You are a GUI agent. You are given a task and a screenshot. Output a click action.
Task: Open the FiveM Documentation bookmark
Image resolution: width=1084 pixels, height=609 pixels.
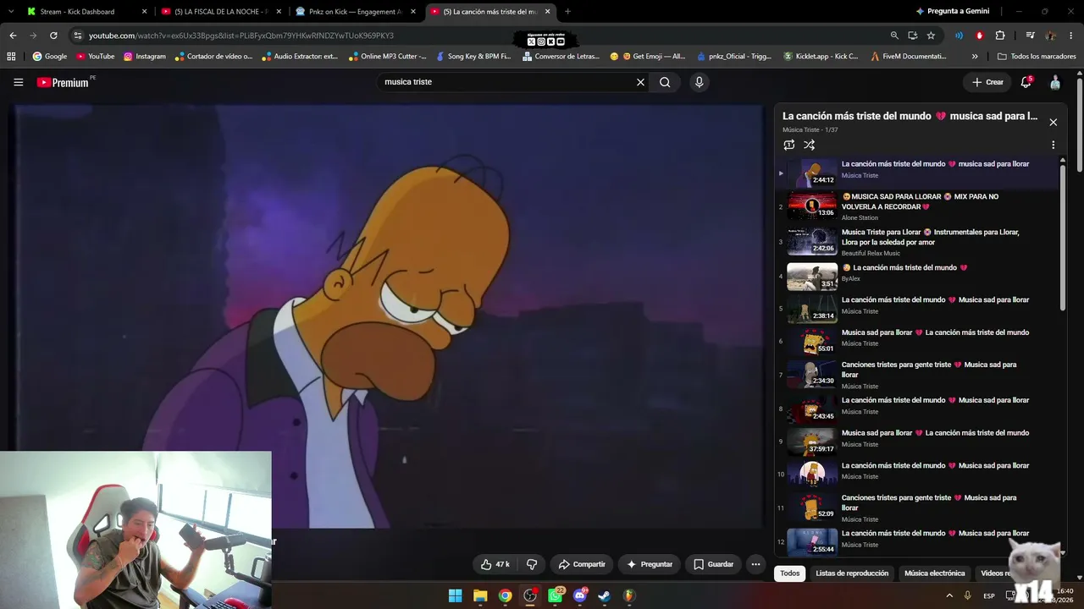pyautogui.click(x=909, y=57)
